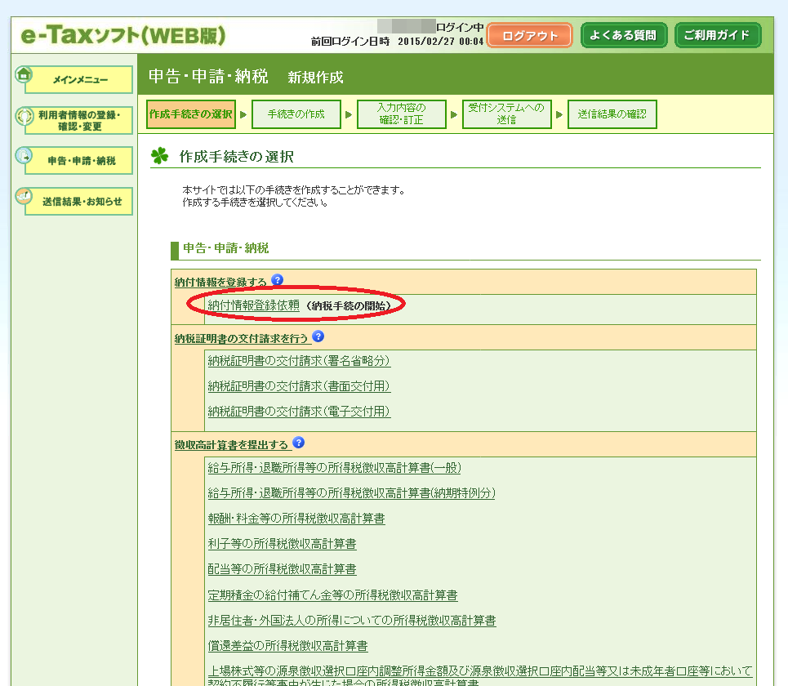788x686 pixels.
Task: Click the 作成手続きの選択 step tab
Action: click(x=190, y=114)
